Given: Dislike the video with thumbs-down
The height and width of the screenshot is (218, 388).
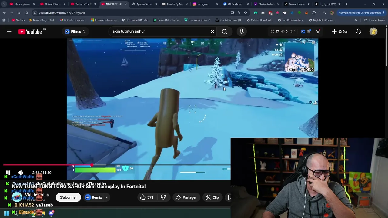Looking at the screenshot, I should (x=163, y=197).
